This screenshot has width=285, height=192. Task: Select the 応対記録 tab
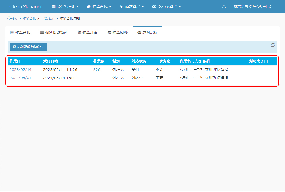click(x=147, y=32)
